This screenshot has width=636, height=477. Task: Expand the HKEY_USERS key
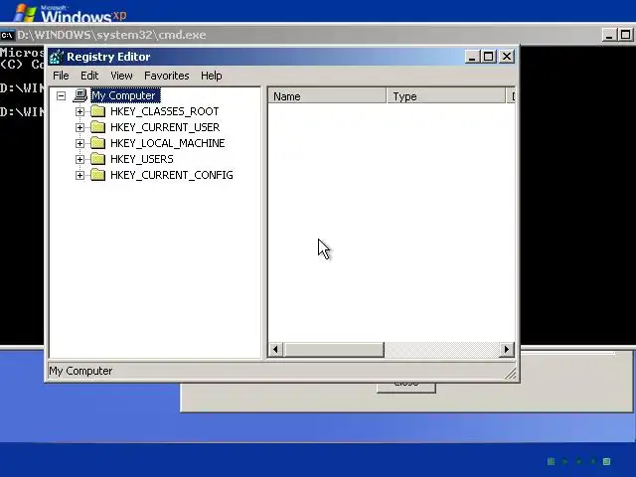pyautogui.click(x=79, y=159)
